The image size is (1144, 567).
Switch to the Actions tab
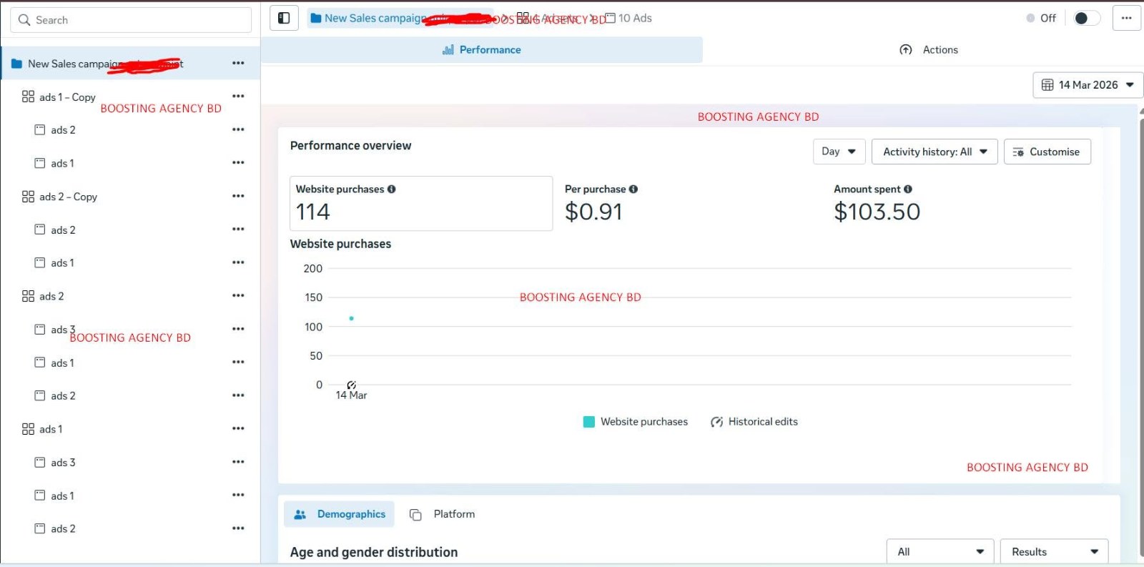tap(928, 49)
